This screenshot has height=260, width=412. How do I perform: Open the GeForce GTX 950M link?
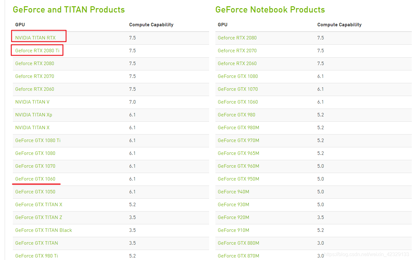pos(239,179)
